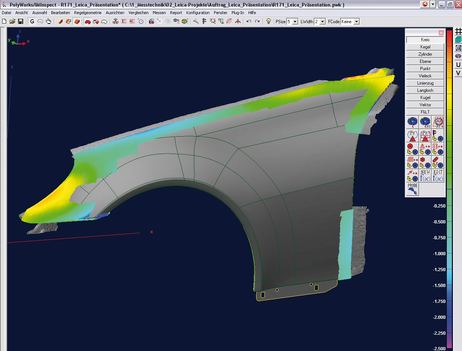The image size is (462, 351).
Task: Expand the FCode dropdown showing Keine
Action: pos(356,22)
